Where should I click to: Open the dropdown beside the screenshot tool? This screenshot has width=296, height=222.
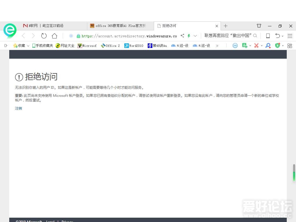[x=262, y=45]
